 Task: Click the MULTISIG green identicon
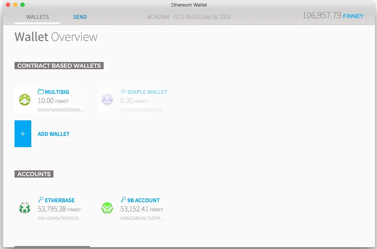coord(25,100)
